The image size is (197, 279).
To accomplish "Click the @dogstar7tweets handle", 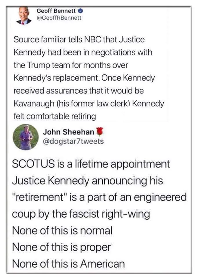I will pos(73,141).
